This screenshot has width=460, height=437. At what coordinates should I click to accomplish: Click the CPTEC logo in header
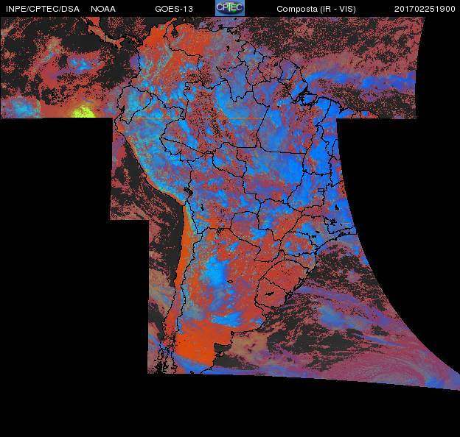pos(230,8)
